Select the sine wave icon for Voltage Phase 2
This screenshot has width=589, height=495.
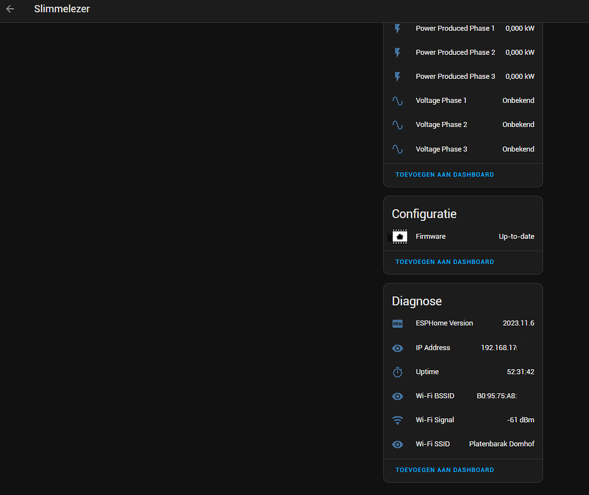(x=397, y=125)
